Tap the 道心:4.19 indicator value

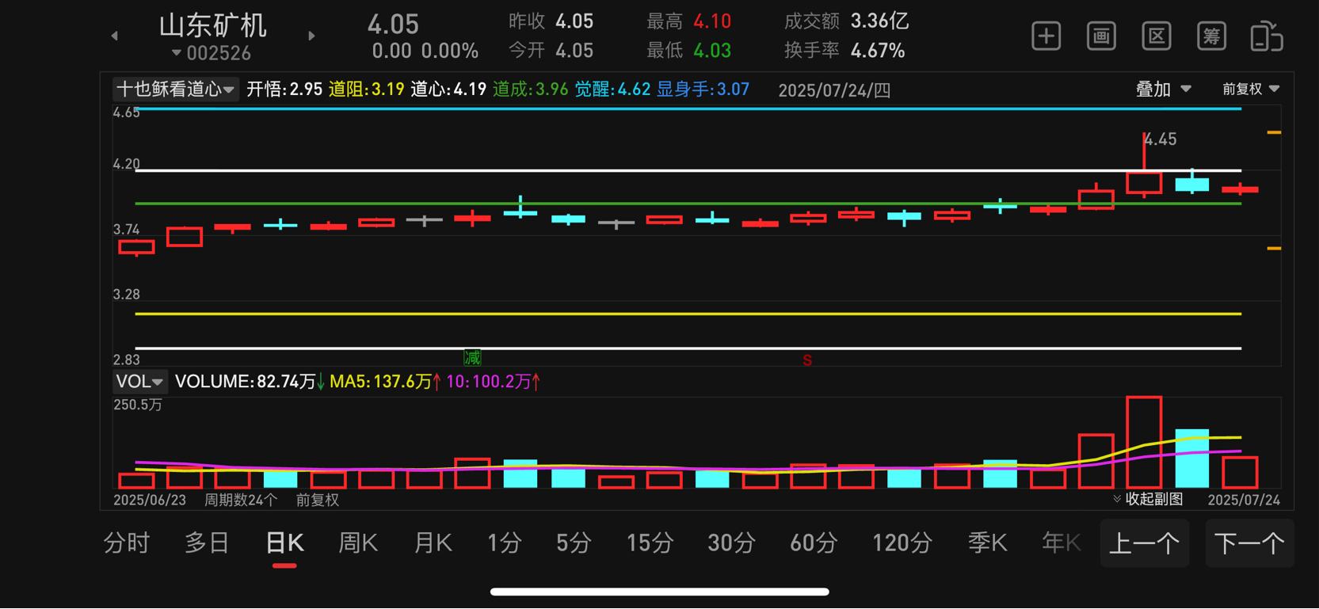click(448, 89)
